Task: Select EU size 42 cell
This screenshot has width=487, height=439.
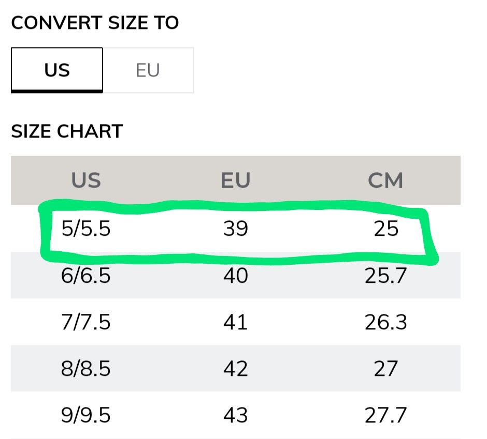Action: (x=236, y=369)
